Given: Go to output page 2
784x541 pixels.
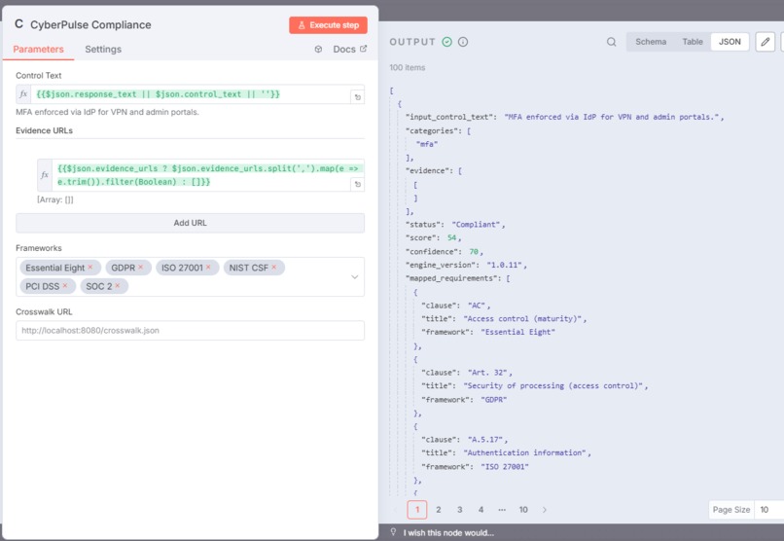Looking at the screenshot, I should pos(439,510).
